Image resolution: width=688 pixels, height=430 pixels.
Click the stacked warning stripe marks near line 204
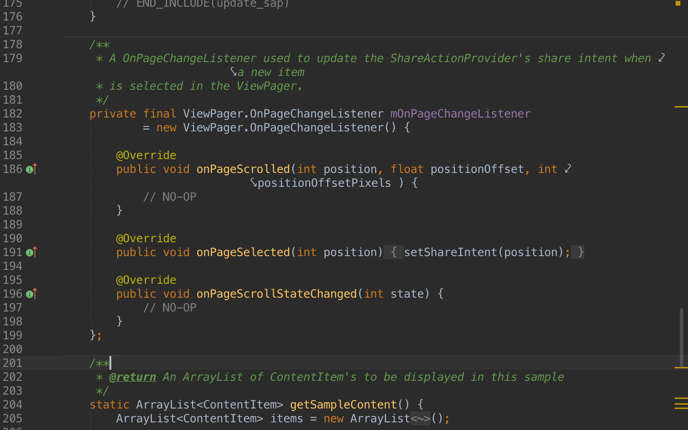(x=681, y=403)
